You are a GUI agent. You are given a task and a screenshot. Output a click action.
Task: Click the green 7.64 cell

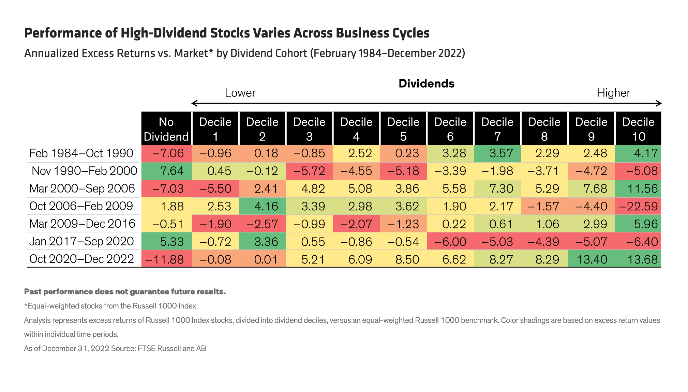166,171
